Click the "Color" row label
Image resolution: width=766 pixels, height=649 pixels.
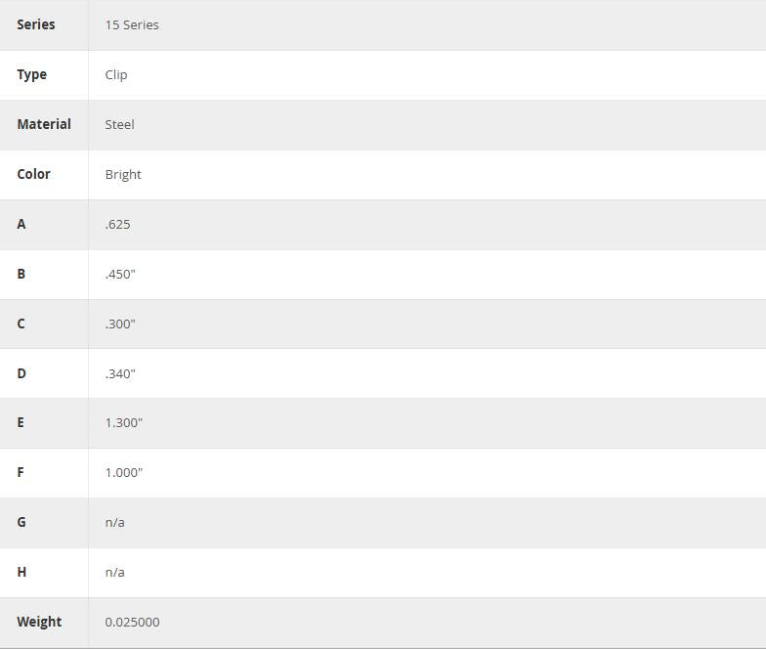[33, 174]
